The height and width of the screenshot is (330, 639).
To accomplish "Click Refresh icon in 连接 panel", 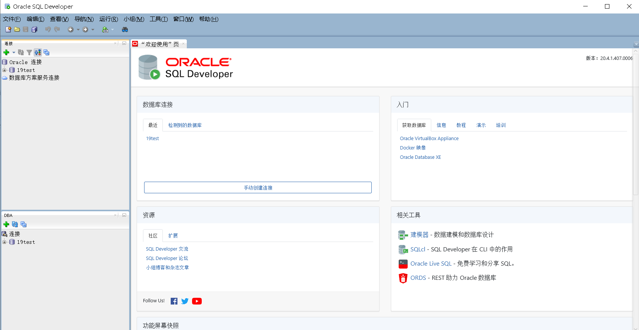I will [21, 52].
